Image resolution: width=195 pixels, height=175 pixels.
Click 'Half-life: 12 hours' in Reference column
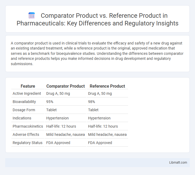pos(103,126)
